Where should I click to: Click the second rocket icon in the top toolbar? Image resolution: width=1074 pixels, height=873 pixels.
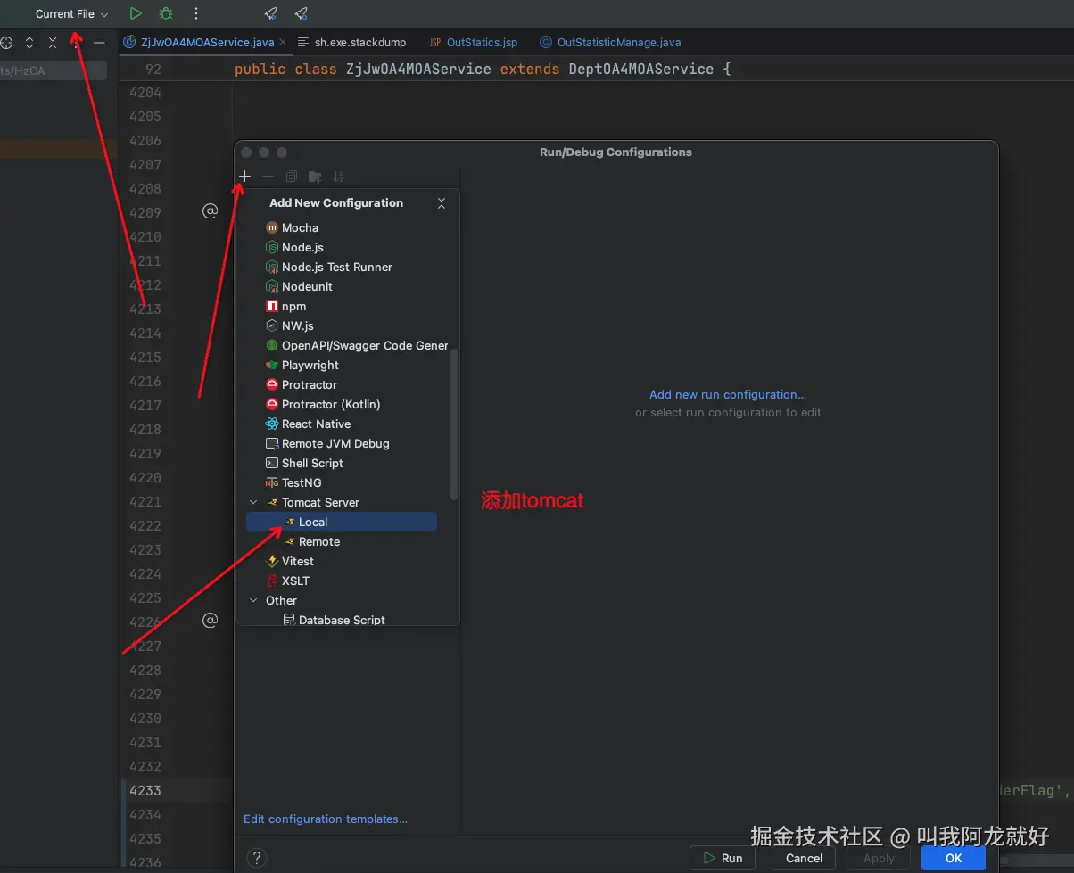coord(302,13)
